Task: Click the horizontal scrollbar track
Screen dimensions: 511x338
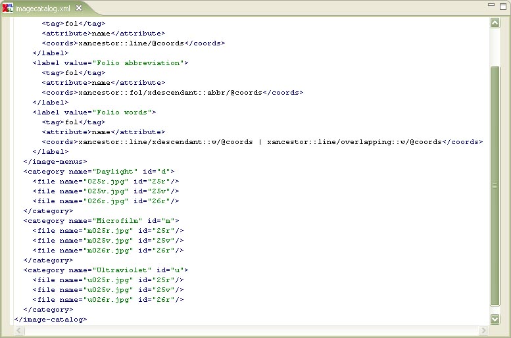Action: click(x=251, y=331)
